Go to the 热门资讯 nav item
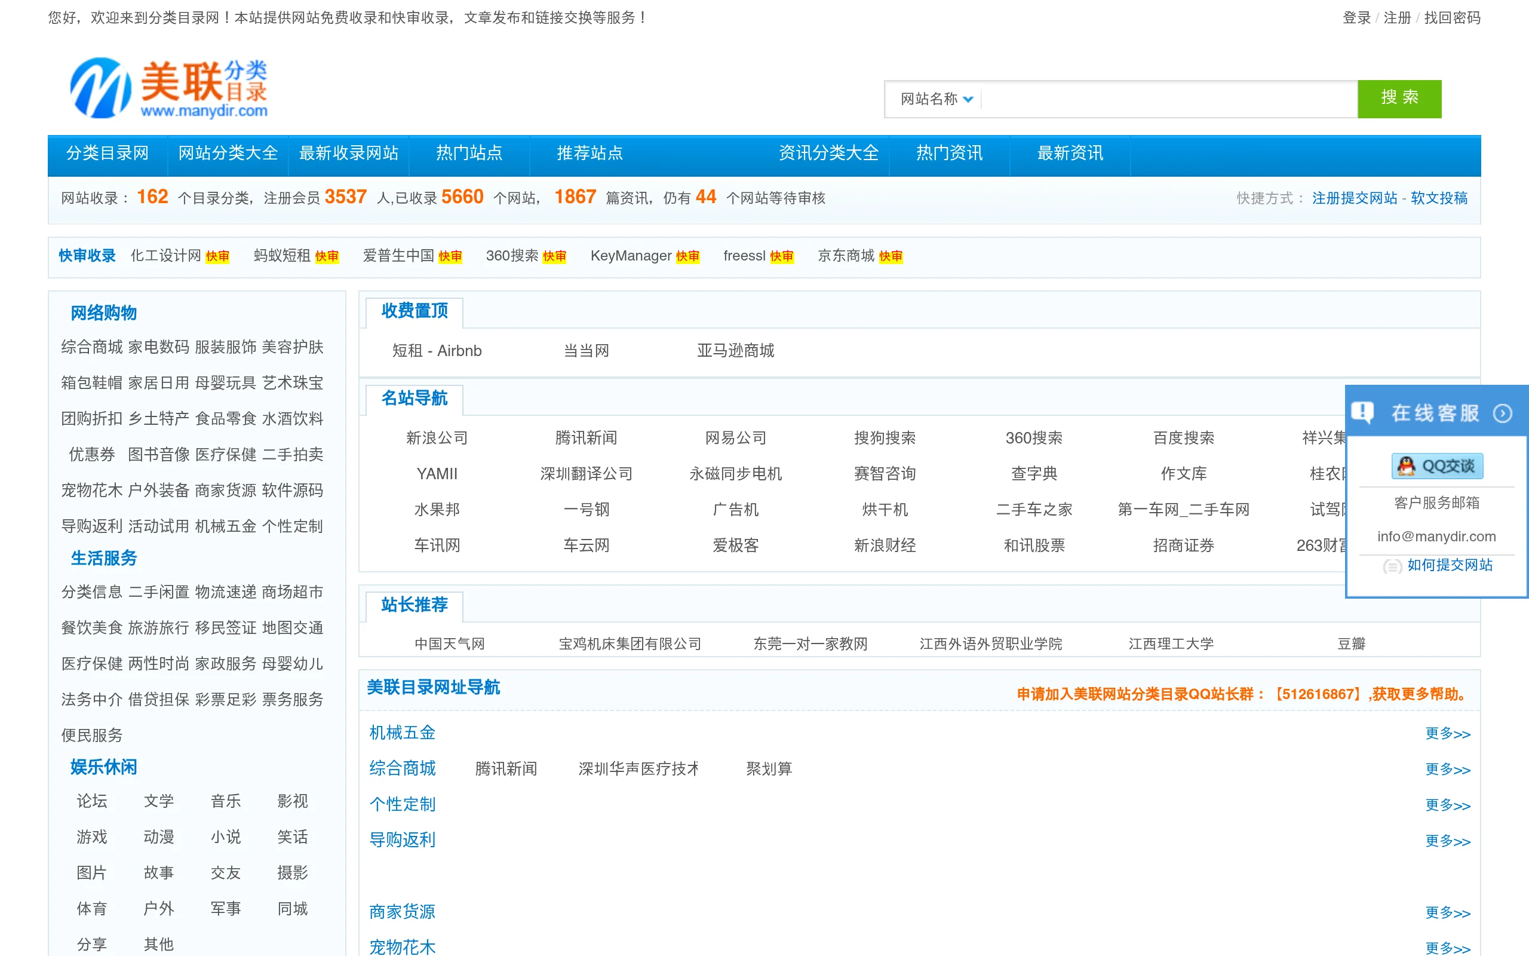 [950, 153]
